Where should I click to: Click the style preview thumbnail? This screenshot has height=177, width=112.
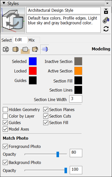(12, 20)
